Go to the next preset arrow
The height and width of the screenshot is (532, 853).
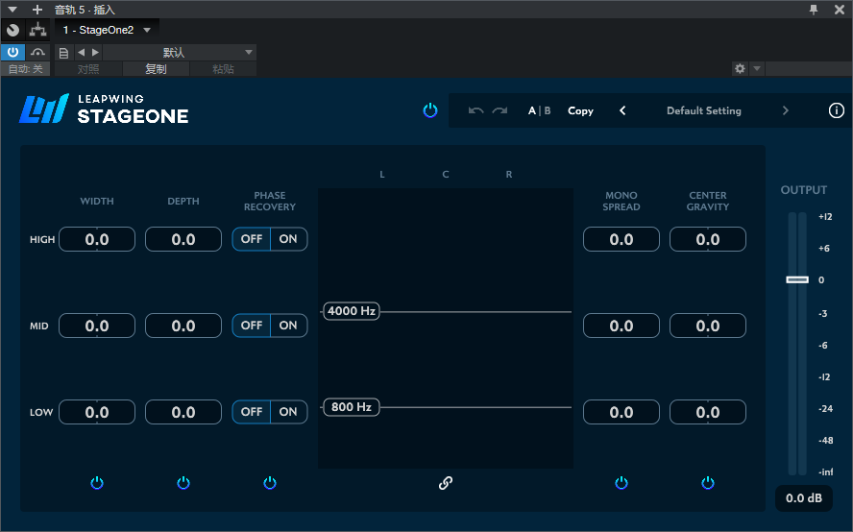[x=785, y=110]
